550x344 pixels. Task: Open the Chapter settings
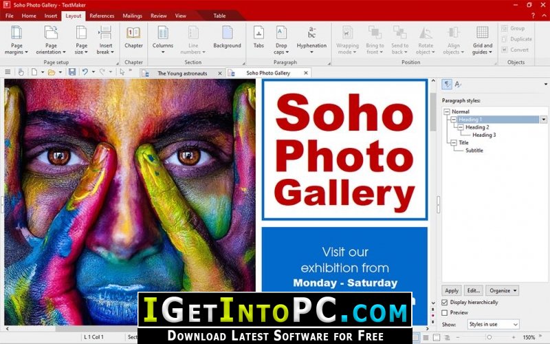pyautogui.click(x=133, y=38)
